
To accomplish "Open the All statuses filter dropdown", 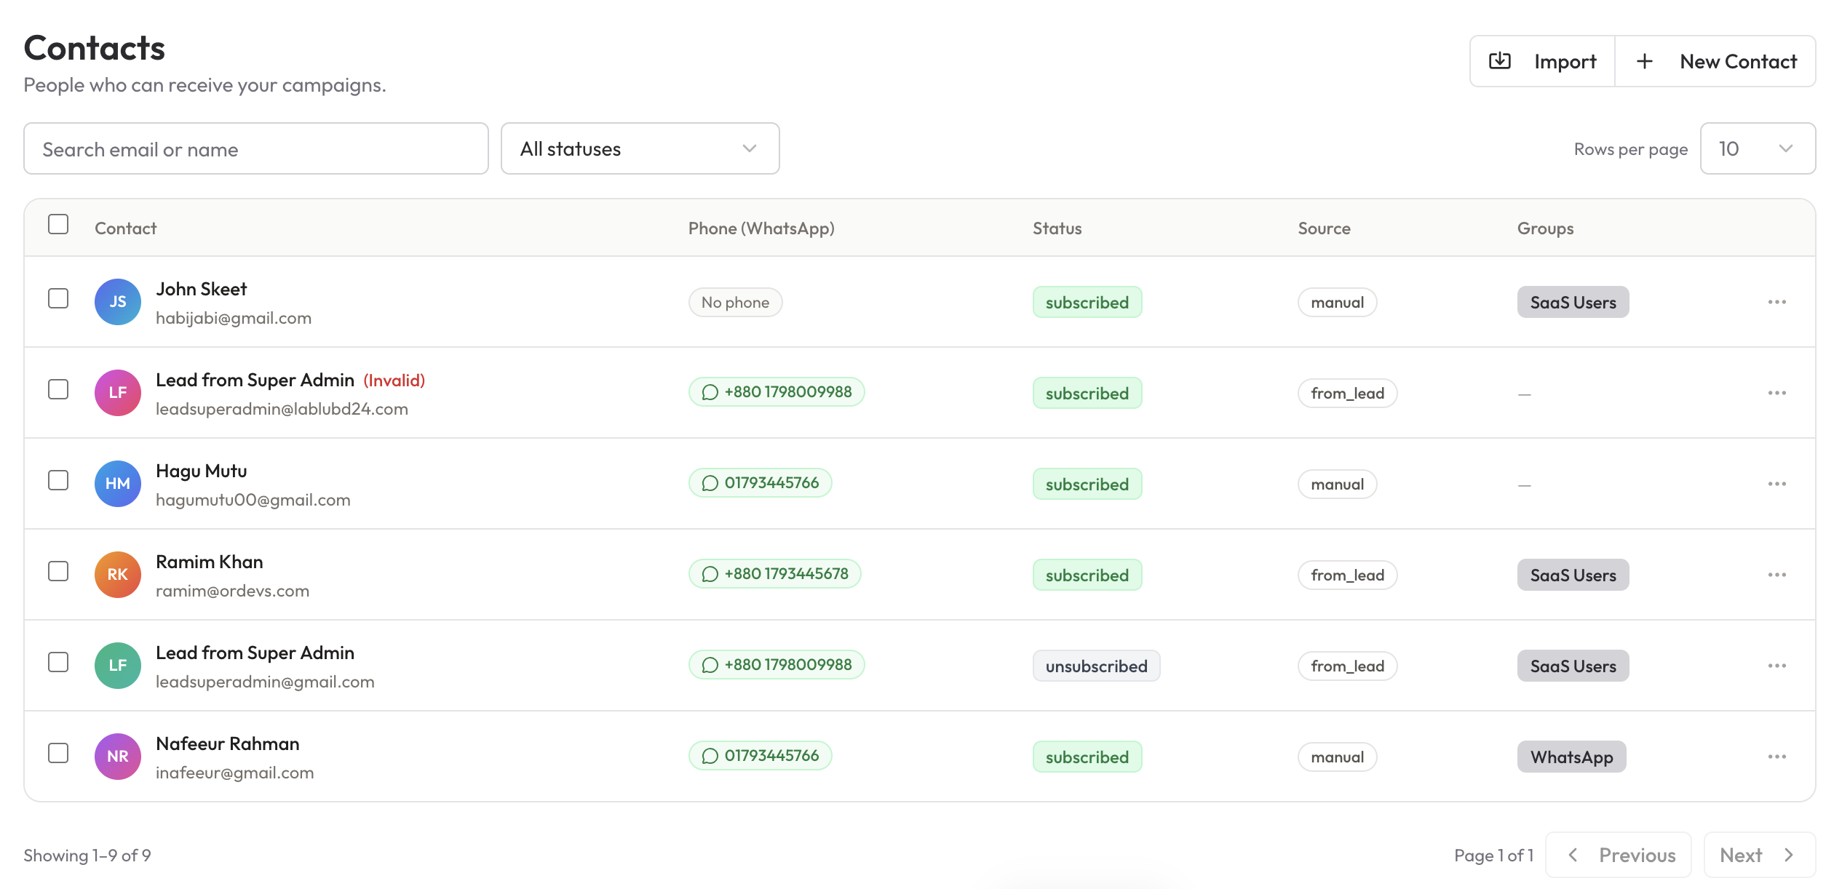I will click(640, 148).
